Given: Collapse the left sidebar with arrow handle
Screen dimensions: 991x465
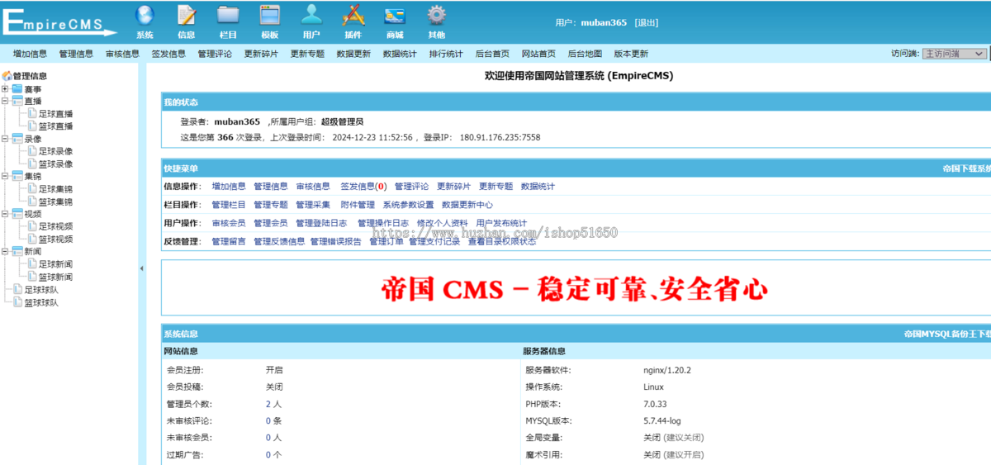Looking at the screenshot, I should point(141,268).
